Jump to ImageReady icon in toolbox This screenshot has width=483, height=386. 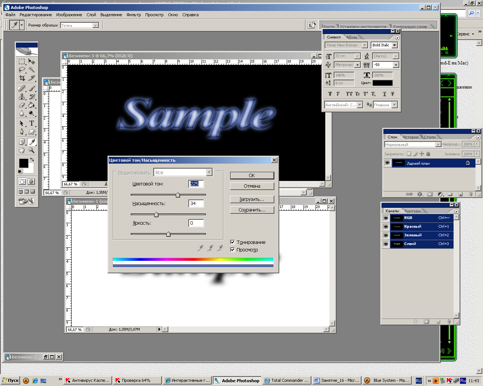(26, 202)
